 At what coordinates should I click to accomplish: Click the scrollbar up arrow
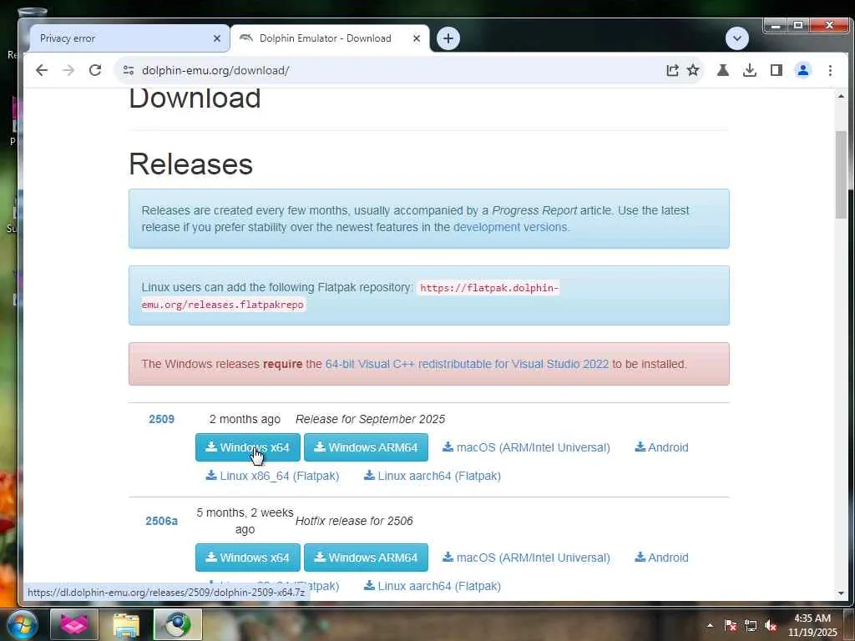[x=841, y=96]
